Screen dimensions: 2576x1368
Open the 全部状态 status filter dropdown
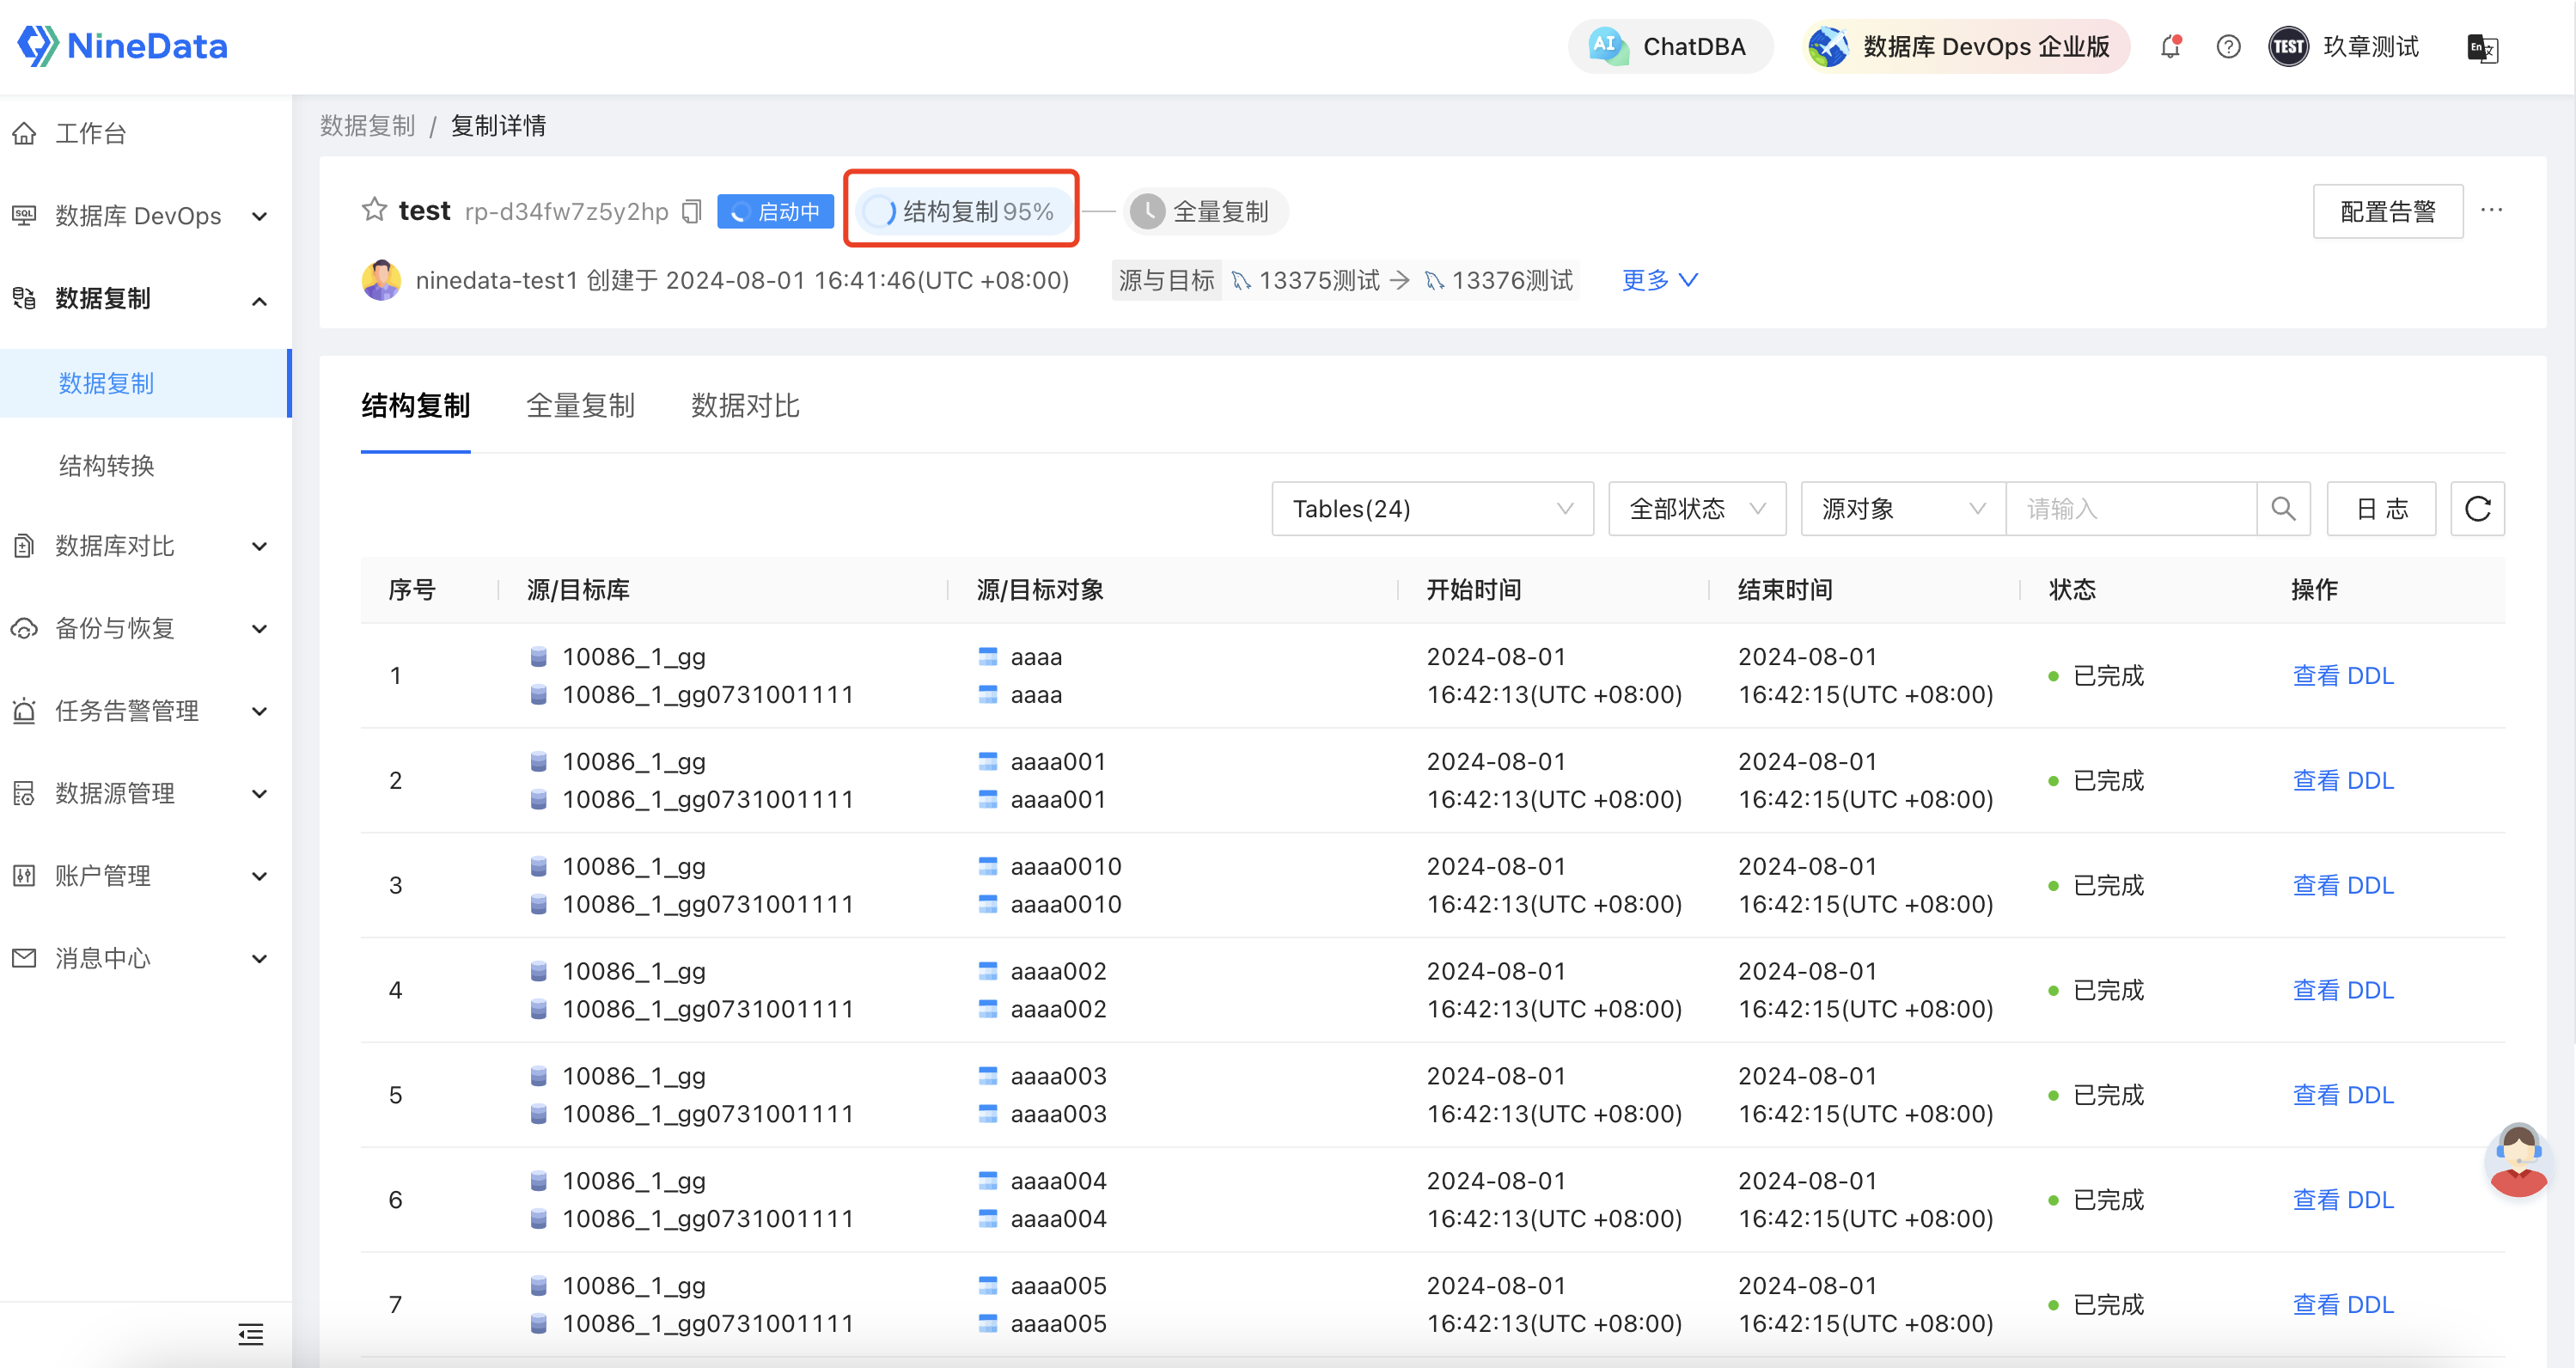[1696, 508]
